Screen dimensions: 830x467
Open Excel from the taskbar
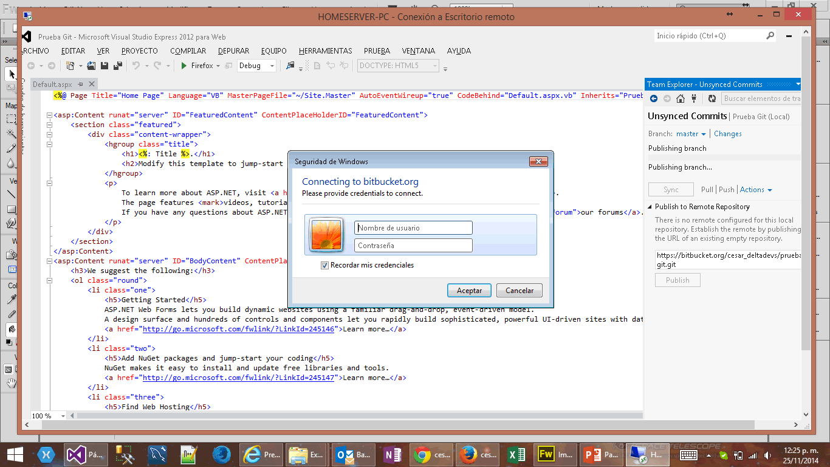pos(516,454)
